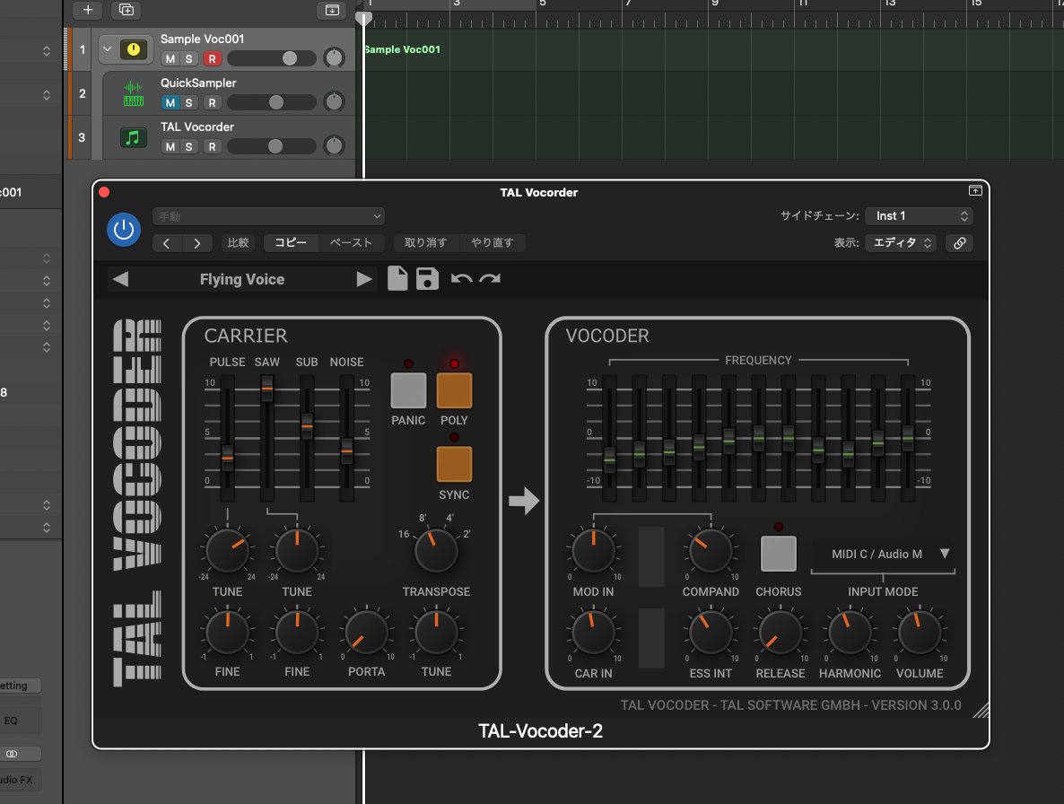
Task: Load the previous preset with the left triangle arrow
Action: (121, 279)
